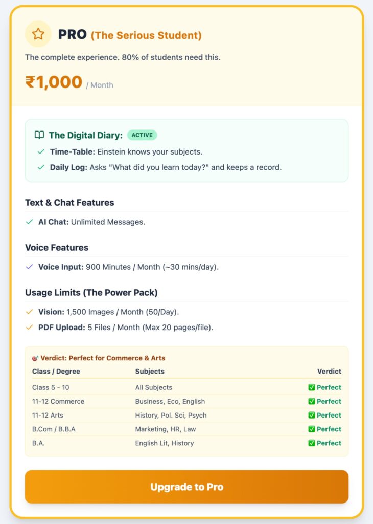Click green check in Class 5 - 10 row

click(x=312, y=387)
